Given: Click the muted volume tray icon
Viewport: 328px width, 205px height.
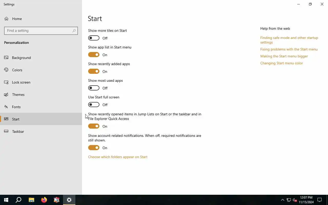Looking at the screenshot, I should [x=295, y=200].
